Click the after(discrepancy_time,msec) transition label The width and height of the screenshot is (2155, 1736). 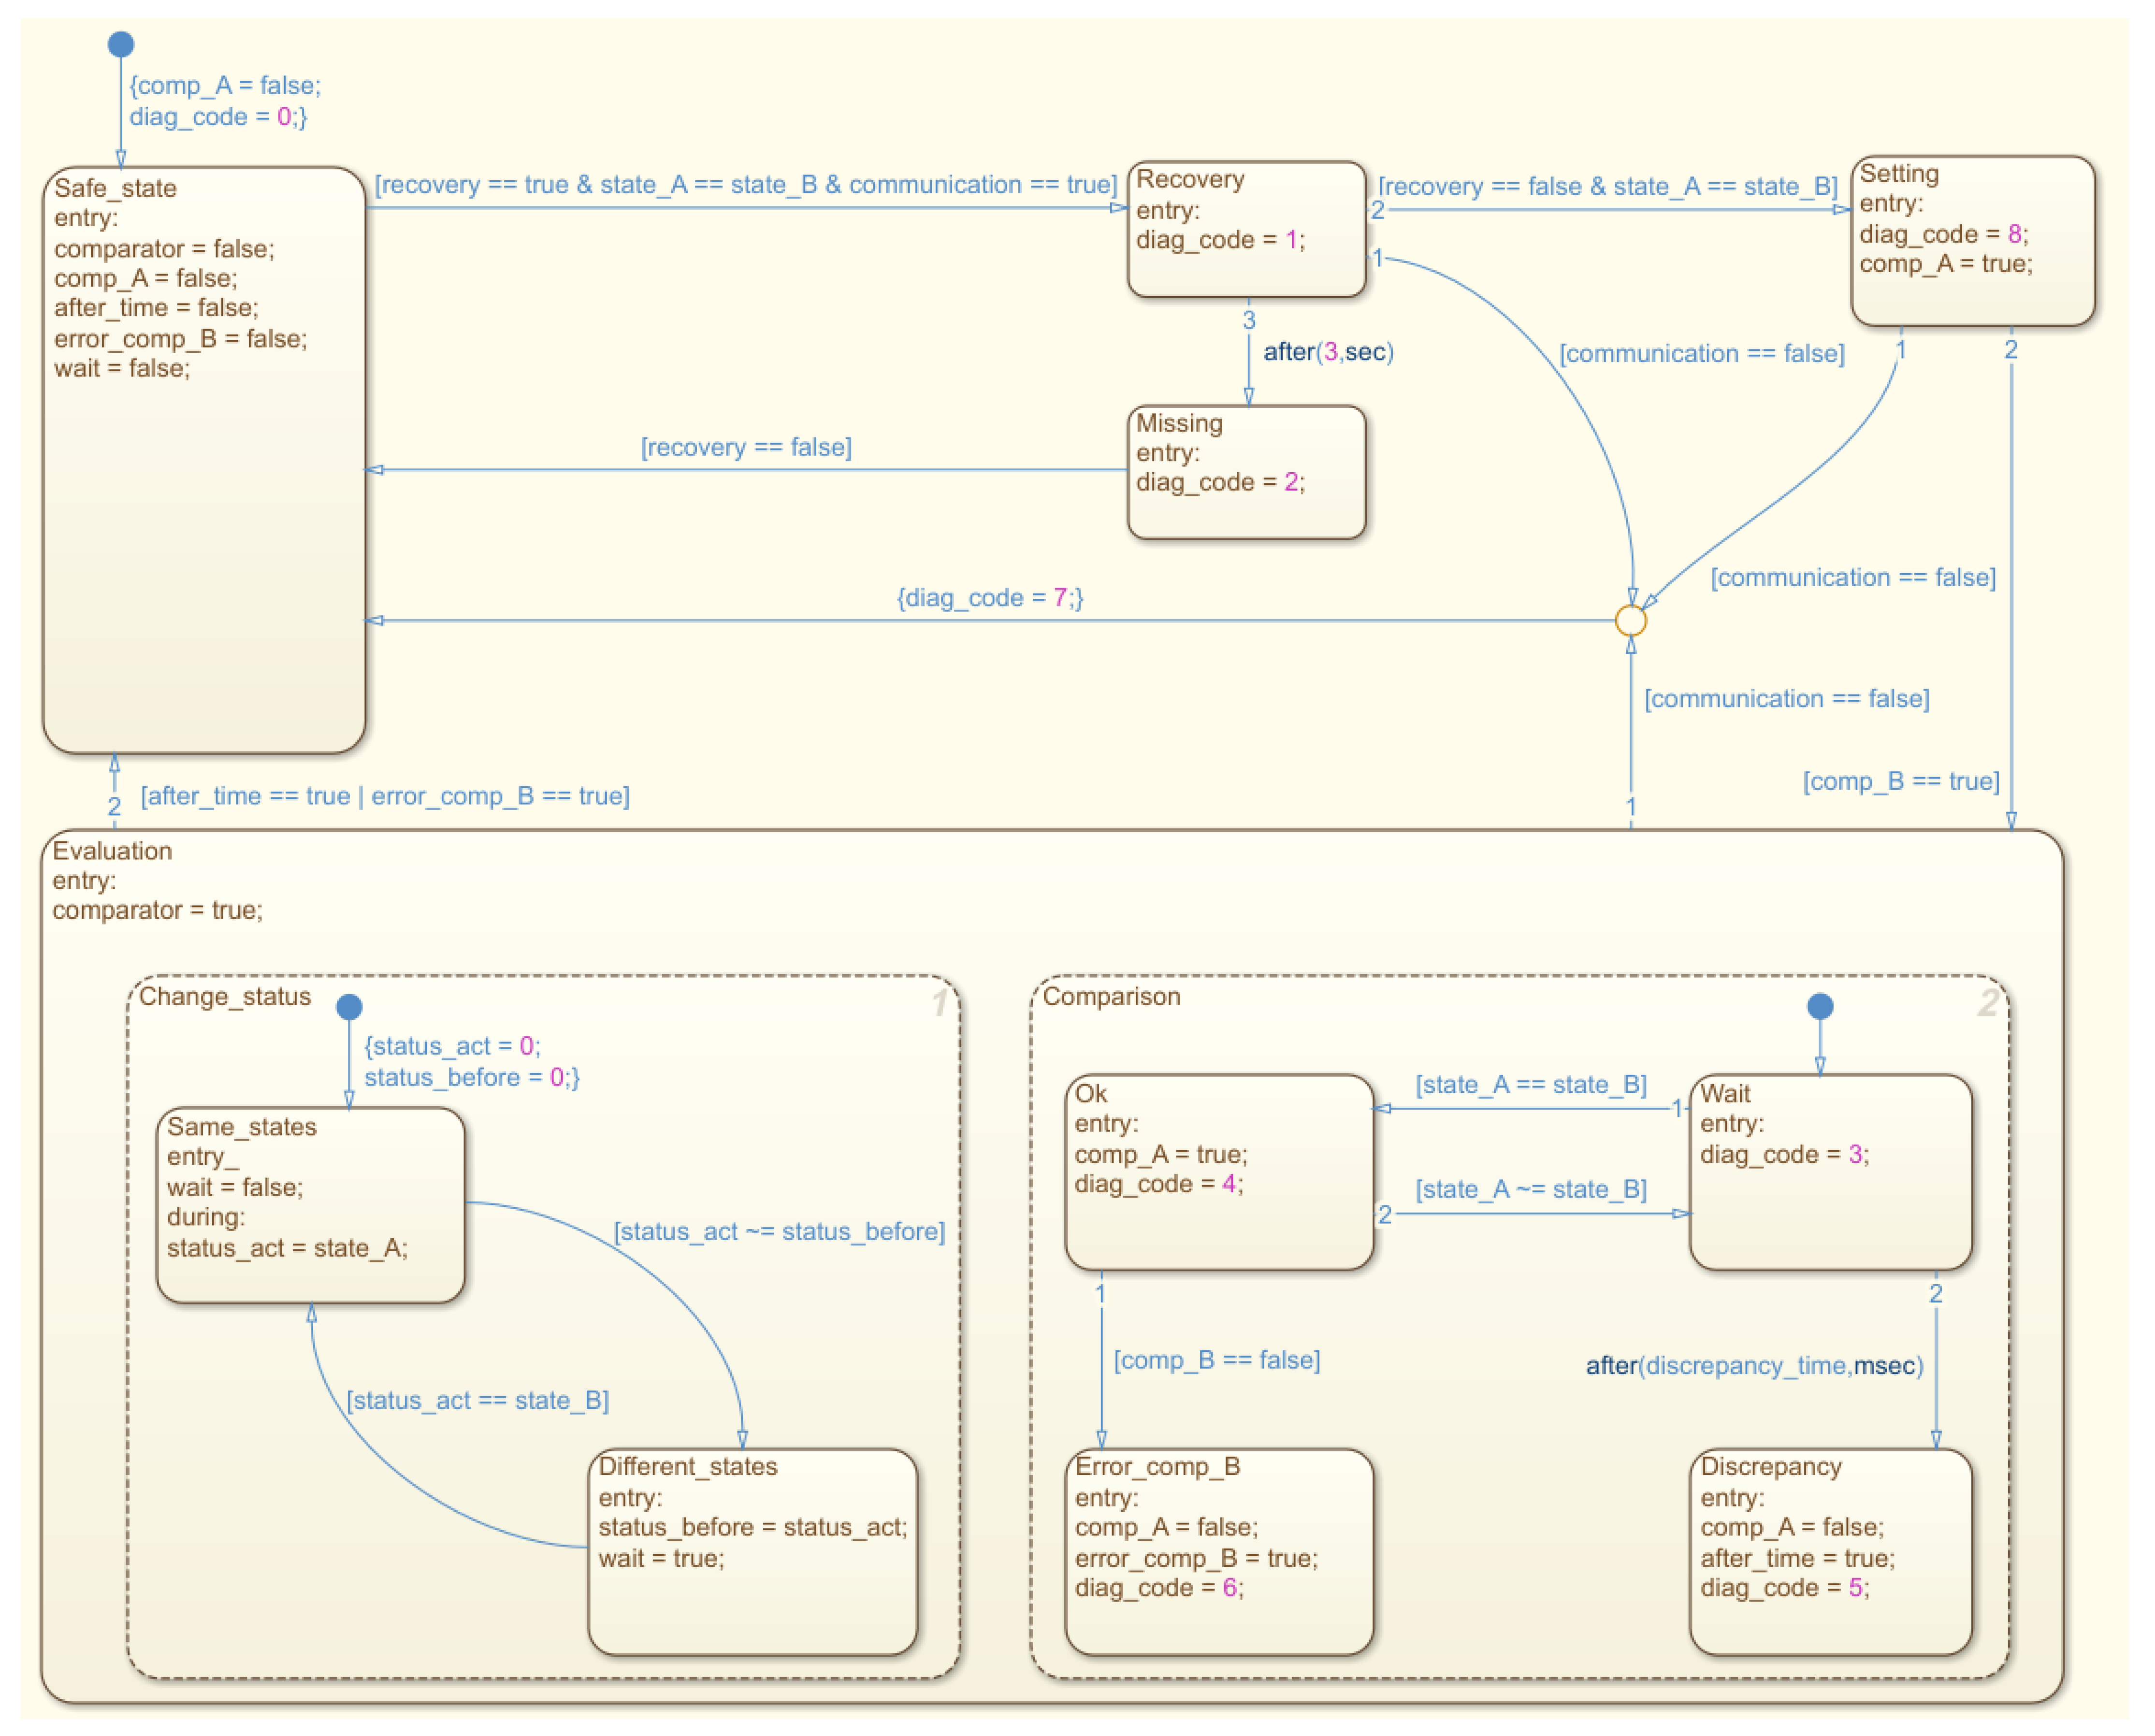click(x=1754, y=1366)
